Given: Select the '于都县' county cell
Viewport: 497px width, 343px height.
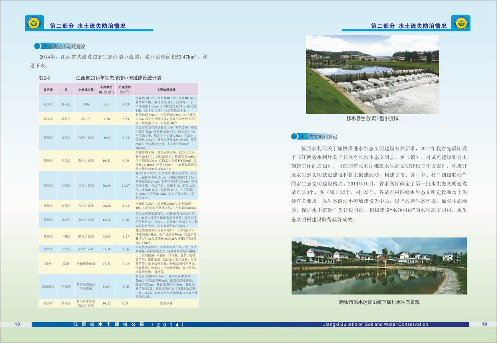Looking at the screenshot, I should [66, 236].
